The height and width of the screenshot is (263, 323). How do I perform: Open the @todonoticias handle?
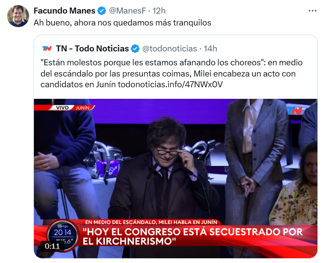pos(170,49)
